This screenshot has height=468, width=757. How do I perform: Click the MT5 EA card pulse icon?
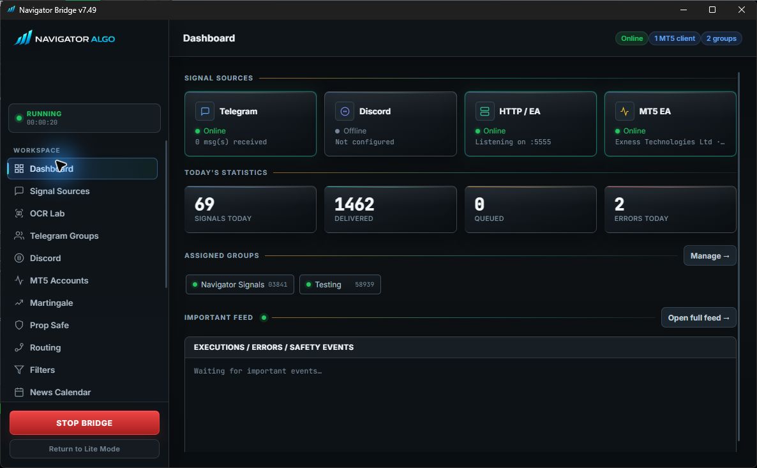tap(624, 111)
